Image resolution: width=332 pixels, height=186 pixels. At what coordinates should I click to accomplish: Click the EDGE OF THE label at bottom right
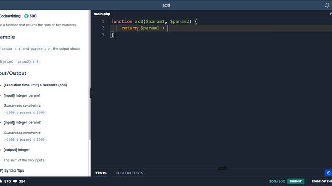322,181
